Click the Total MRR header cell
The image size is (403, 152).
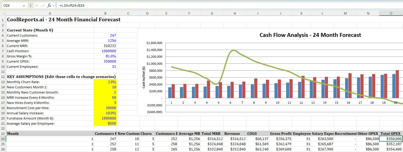[212, 134]
